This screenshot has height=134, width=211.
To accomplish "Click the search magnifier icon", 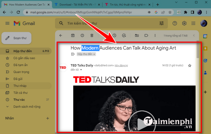I will [x=61, y=23].
